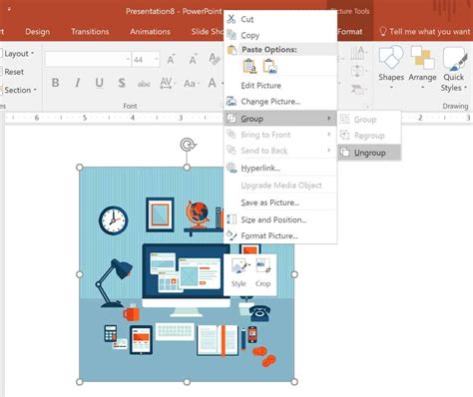Viewport: 473px width, 397px height.
Task: Open the Arrange dropdown
Action: (422, 68)
